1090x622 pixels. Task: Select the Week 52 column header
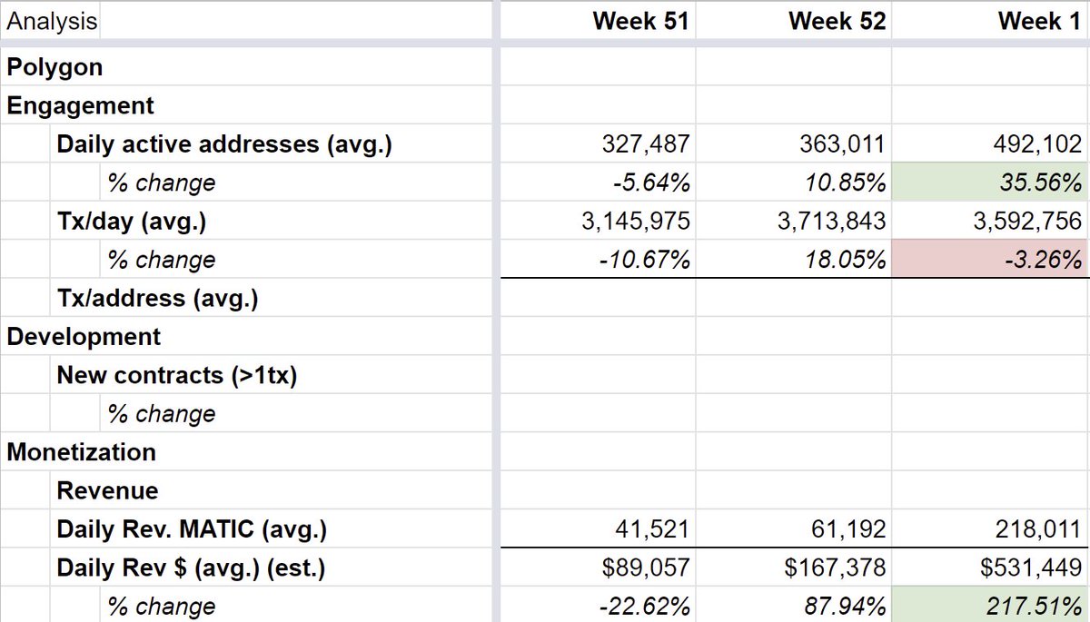[x=794, y=22]
